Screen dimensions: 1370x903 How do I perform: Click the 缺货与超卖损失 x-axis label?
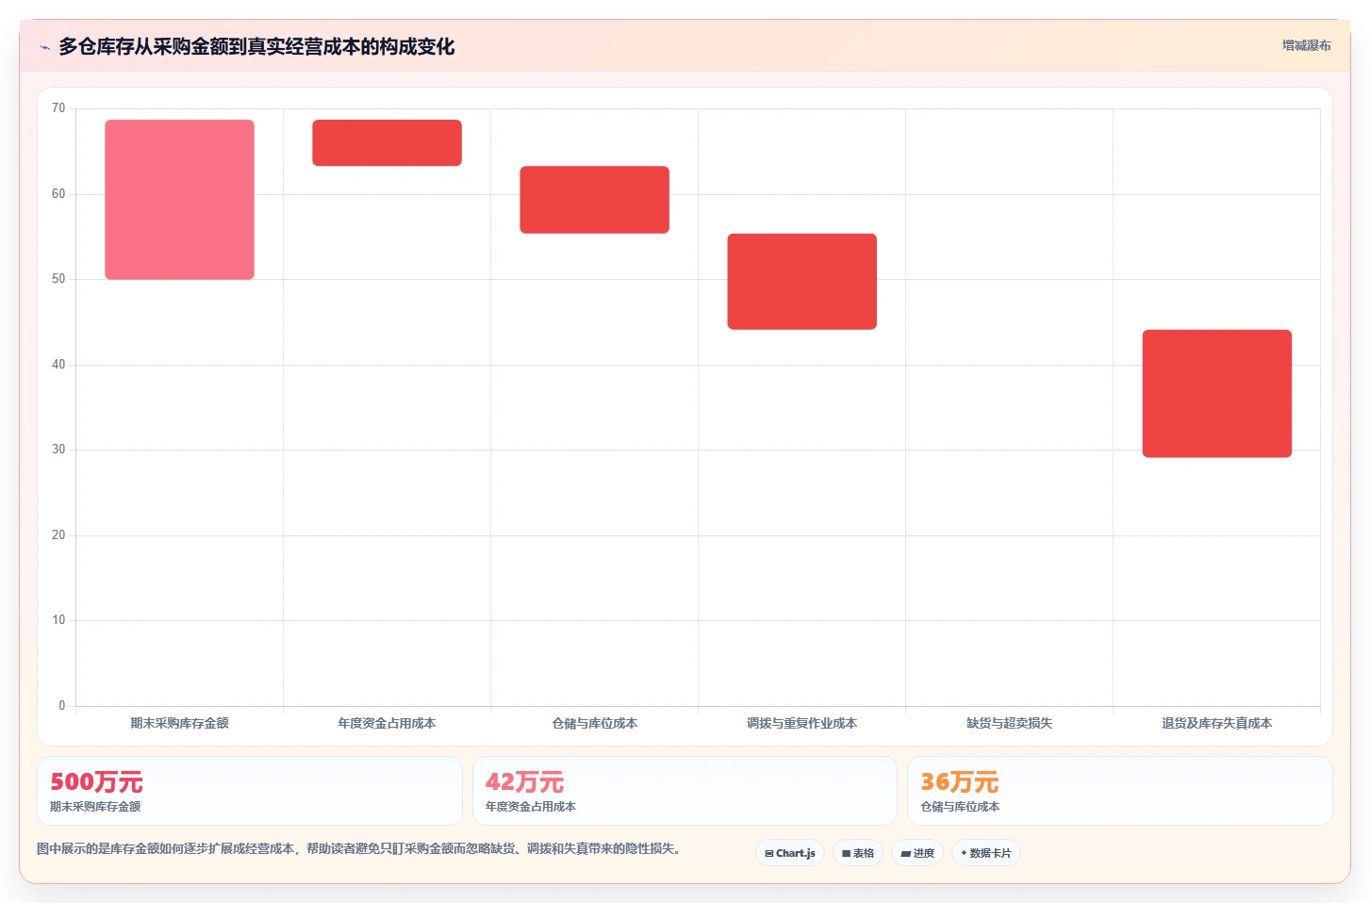pyautogui.click(x=1009, y=723)
